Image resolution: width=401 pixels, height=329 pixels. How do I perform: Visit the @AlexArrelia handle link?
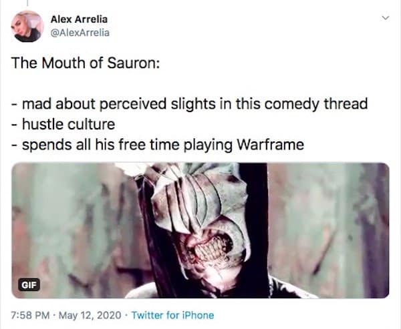pyautogui.click(x=80, y=33)
